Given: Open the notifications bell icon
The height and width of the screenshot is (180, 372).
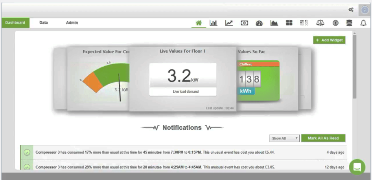Looking at the screenshot, I should [x=363, y=23].
